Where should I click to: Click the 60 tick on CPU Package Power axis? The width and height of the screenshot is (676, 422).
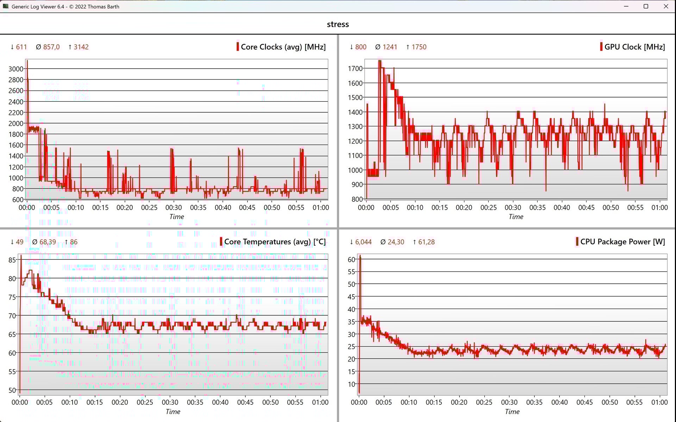(x=351, y=259)
